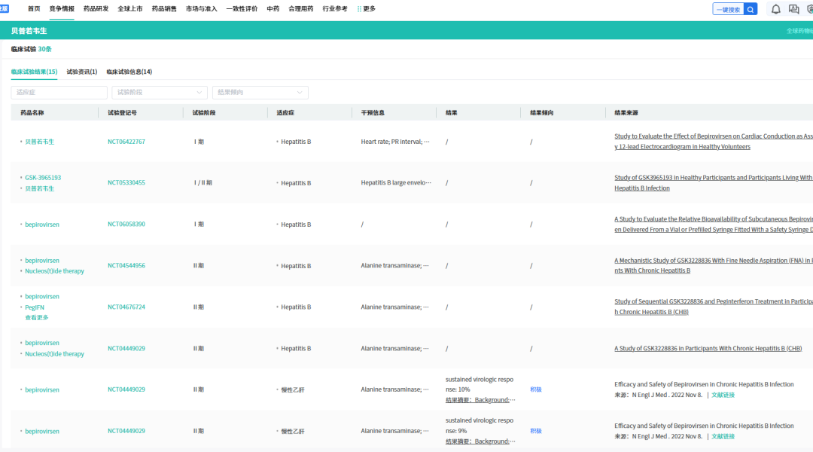Open the Relative Bioavailability study source link
Image resolution: width=813 pixels, height=452 pixels.
[714, 224]
